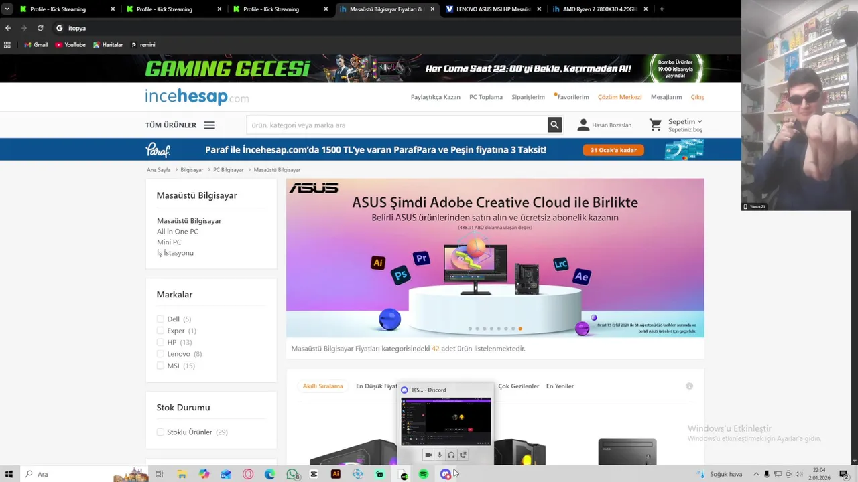858x482 pixels.
Task: Switch to the LENOVO ASUS MSI HP tab
Action: [494, 9]
